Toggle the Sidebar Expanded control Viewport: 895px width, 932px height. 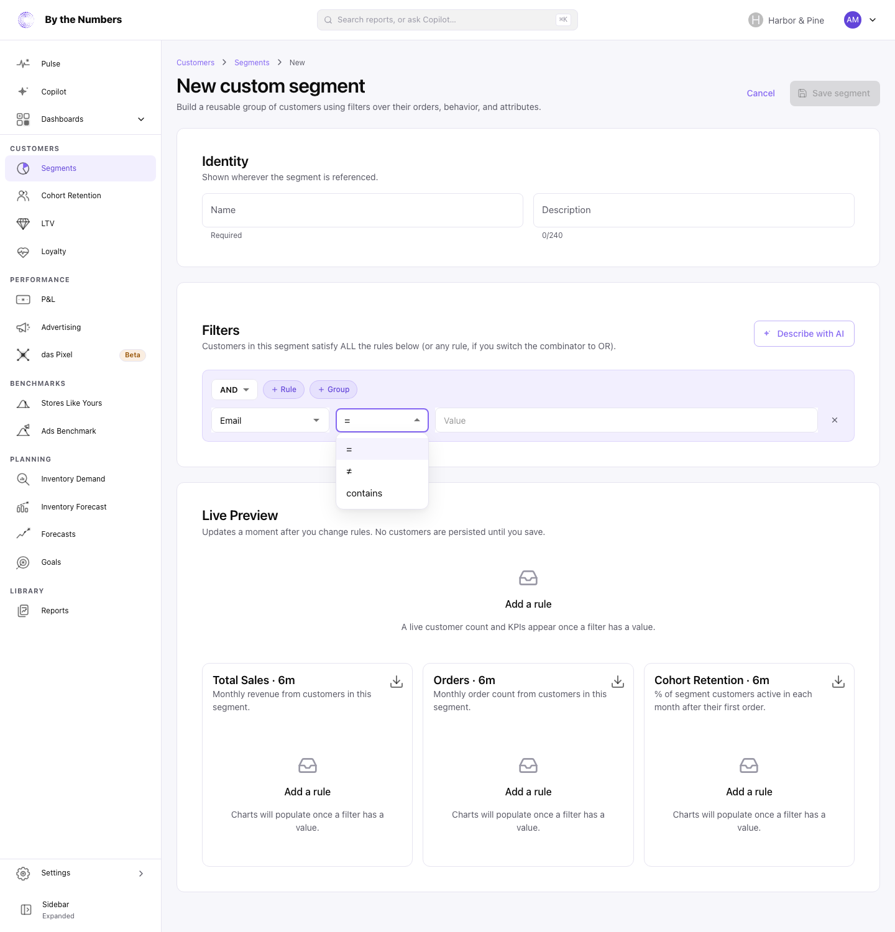(81, 910)
